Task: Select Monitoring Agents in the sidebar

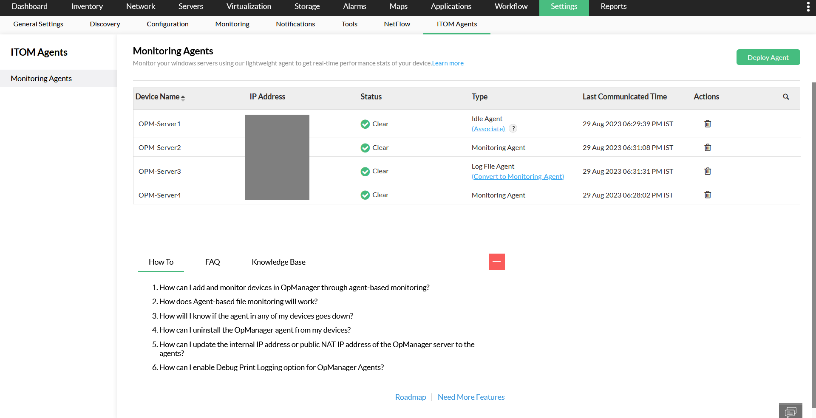Action: point(58,79)
